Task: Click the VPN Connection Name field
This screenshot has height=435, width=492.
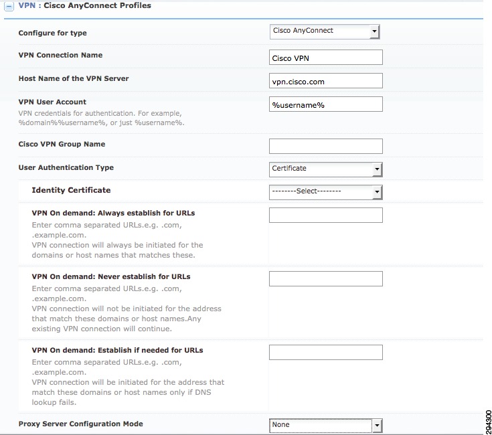Action: coord(326,58)
